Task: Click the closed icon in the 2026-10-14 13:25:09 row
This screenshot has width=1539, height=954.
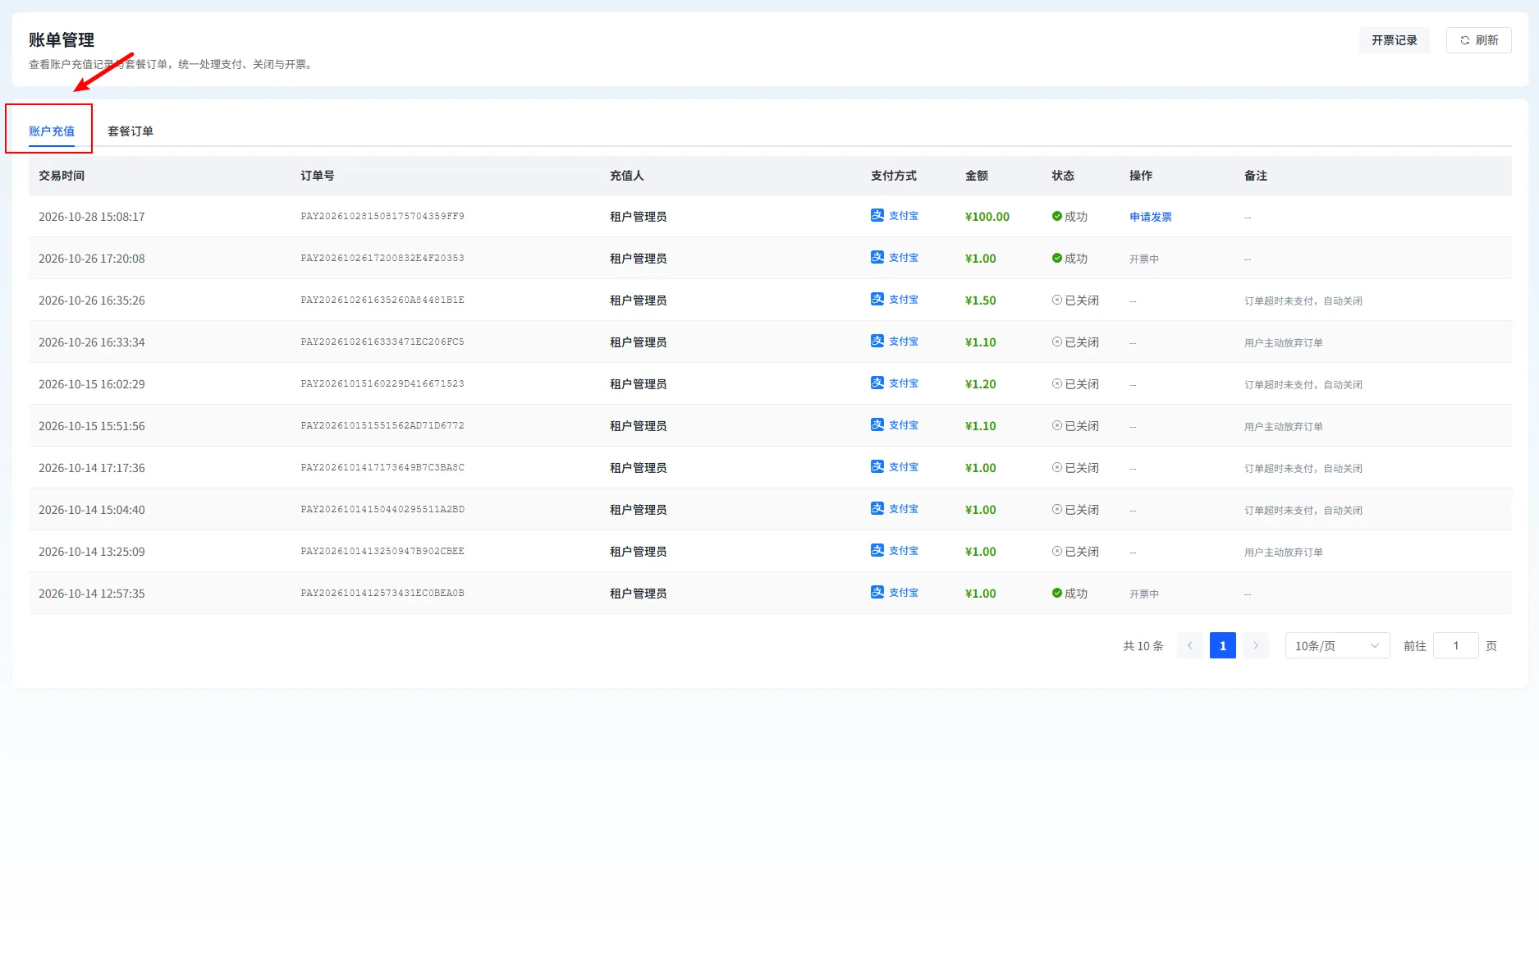Action: click(x=1057, y=552)
